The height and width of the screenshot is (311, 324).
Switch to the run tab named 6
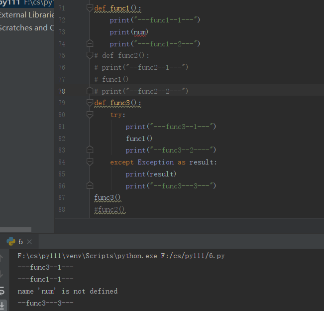click(19, 242)
